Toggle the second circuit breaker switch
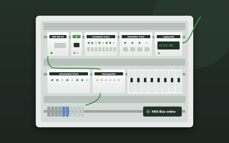This screenshot has width=229, height=143. [x=138, y=80]
